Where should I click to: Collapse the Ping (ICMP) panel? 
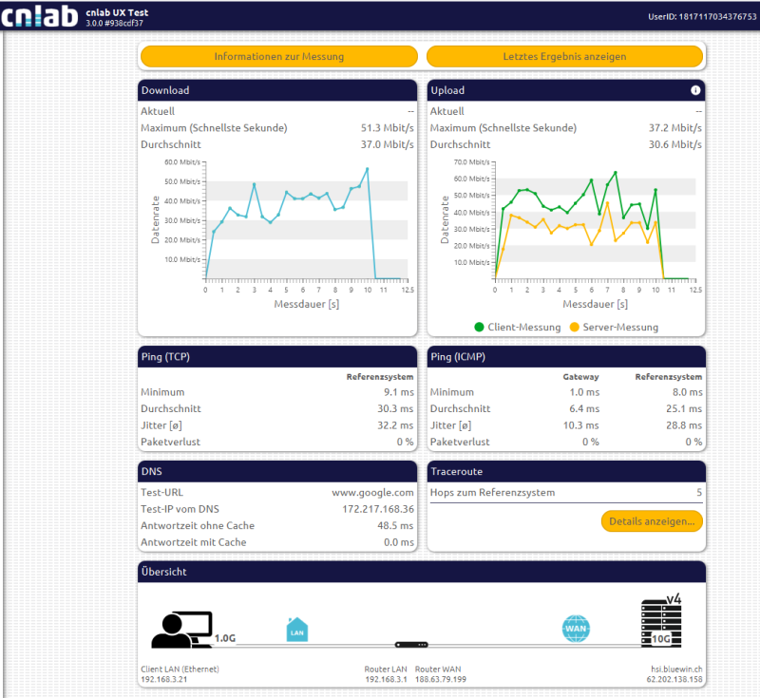click(x=566, y=356)
